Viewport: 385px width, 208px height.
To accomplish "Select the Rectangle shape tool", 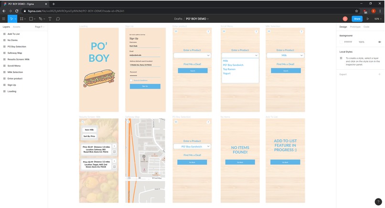I will [x=31, y=19].
